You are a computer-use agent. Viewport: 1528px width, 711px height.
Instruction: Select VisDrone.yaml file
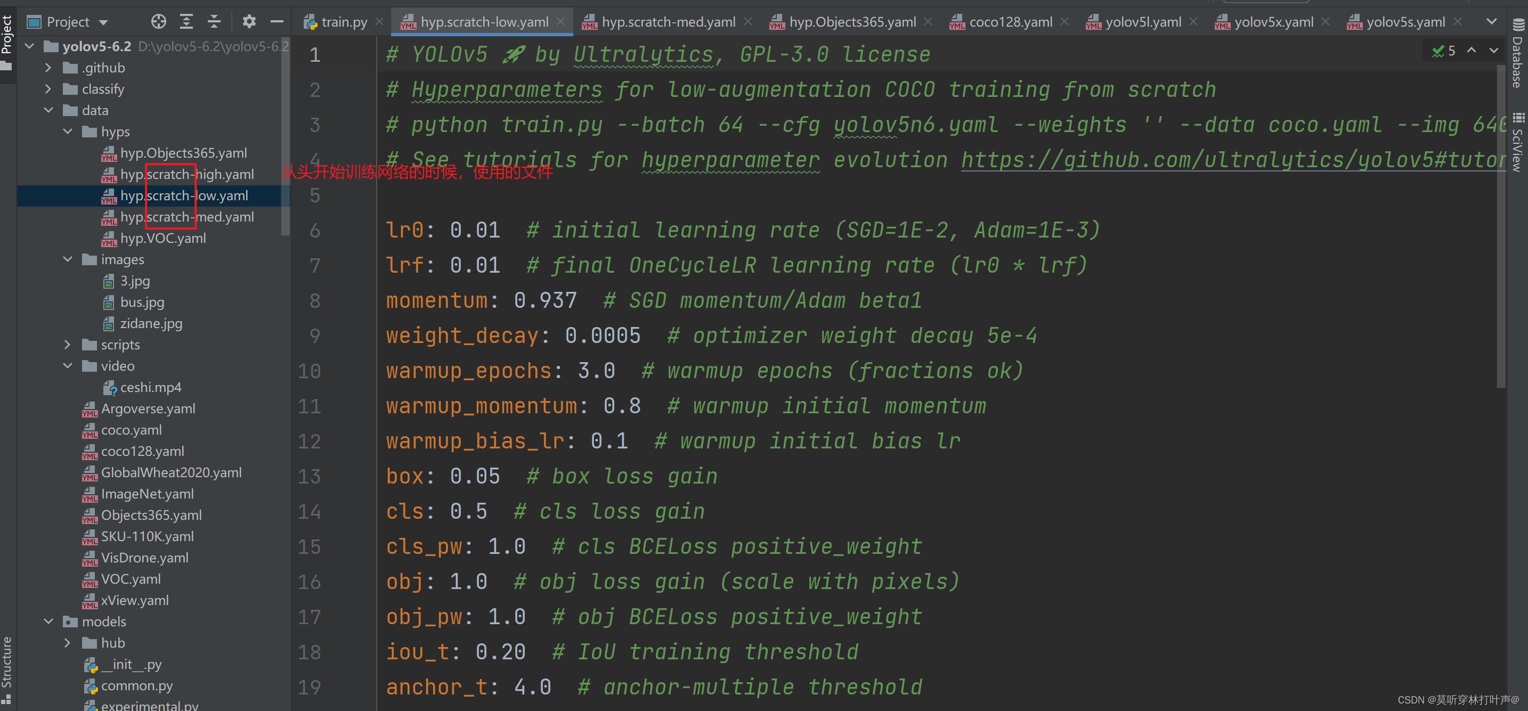[144, 558]
